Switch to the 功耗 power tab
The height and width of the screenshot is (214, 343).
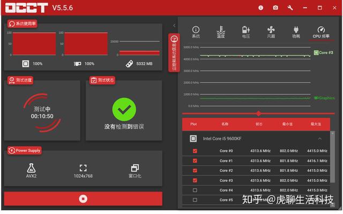coord(296,32)
